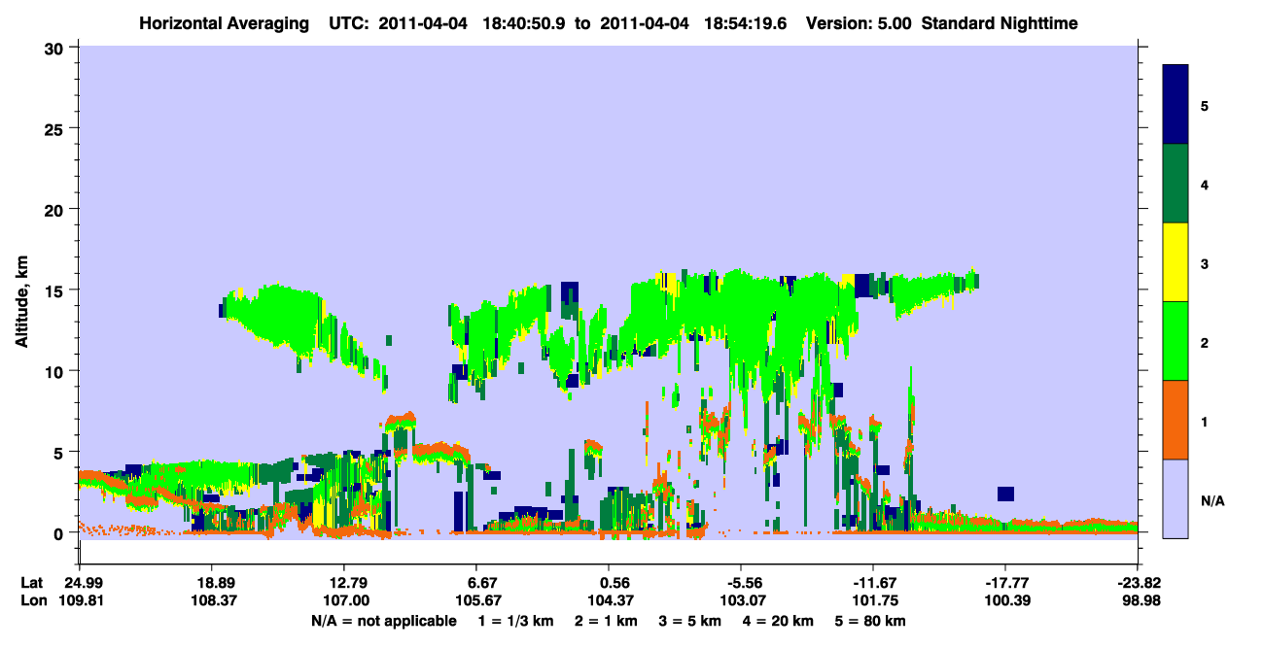The height and width of the screenshot is (648, 1264).
Task: Click the longitude value 108.37
Action: pyautogui.click(x=211, y=600)
